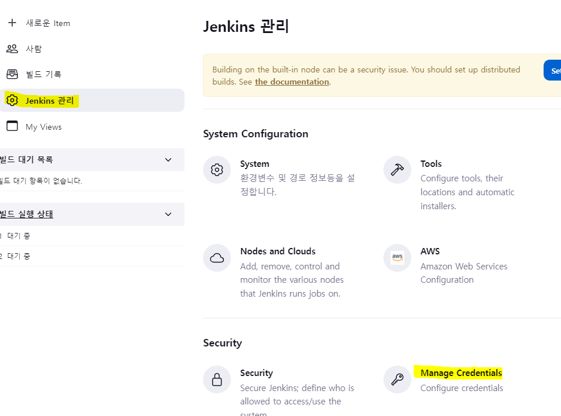Click the 빌드 실행 상태 heading link
Screen dimensions: 561x416
point(27,214)
